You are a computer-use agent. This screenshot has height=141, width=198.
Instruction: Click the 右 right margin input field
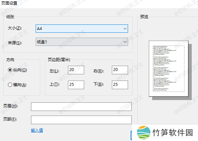coord(119,70)
